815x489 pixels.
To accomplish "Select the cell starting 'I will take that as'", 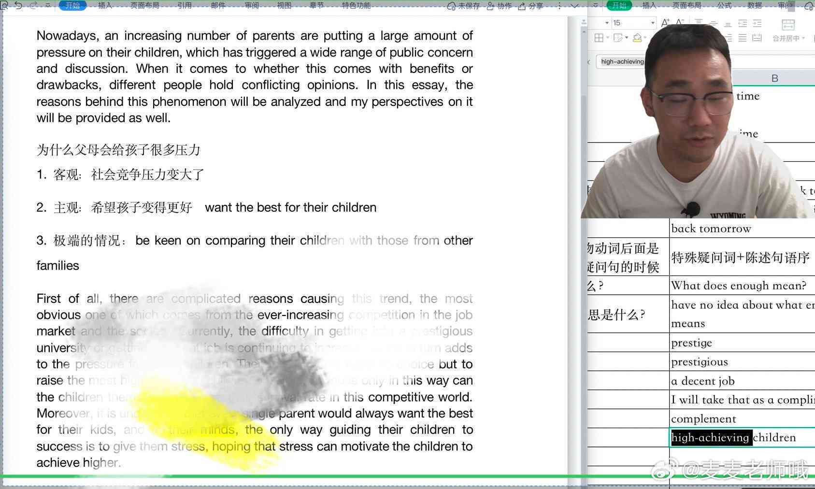I will click(x=742, y=400).
